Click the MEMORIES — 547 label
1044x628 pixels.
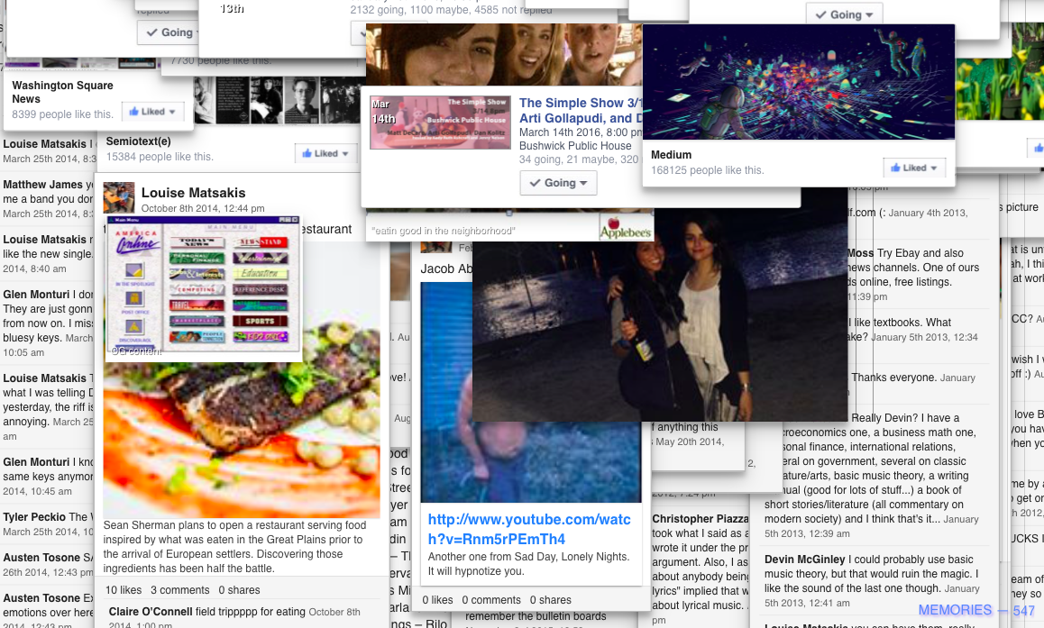(x=976, y=610)
